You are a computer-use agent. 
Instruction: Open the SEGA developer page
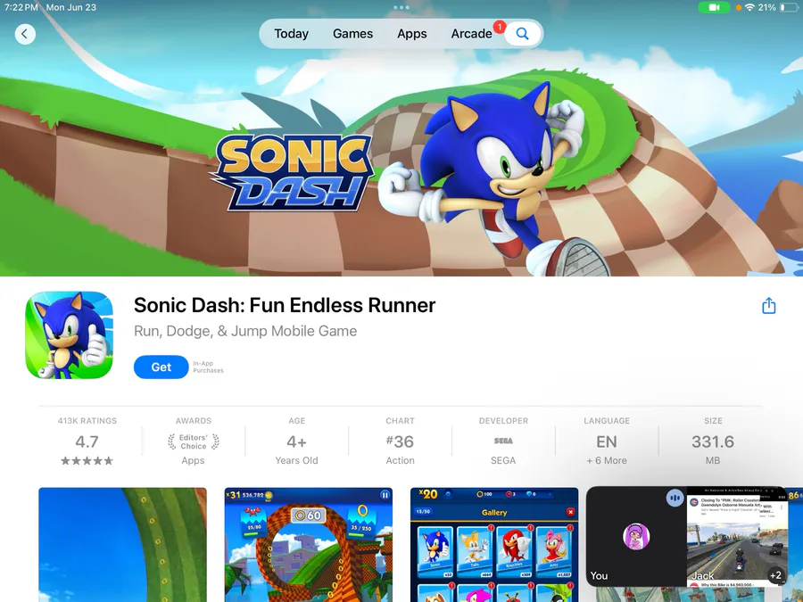coord(503,441)
